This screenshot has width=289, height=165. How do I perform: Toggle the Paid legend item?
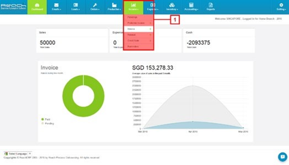(x=46, y=119)
